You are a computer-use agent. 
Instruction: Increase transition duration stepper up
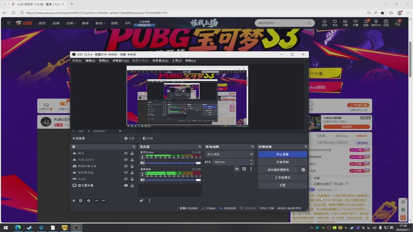pyautogui.click(x=251, y=160)
